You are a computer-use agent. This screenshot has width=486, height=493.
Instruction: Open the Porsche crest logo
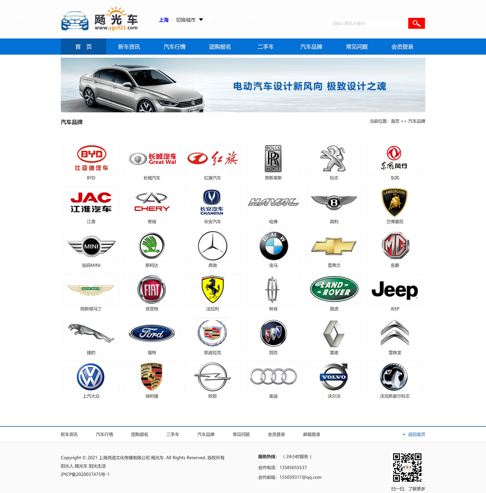tap(152, 377)
